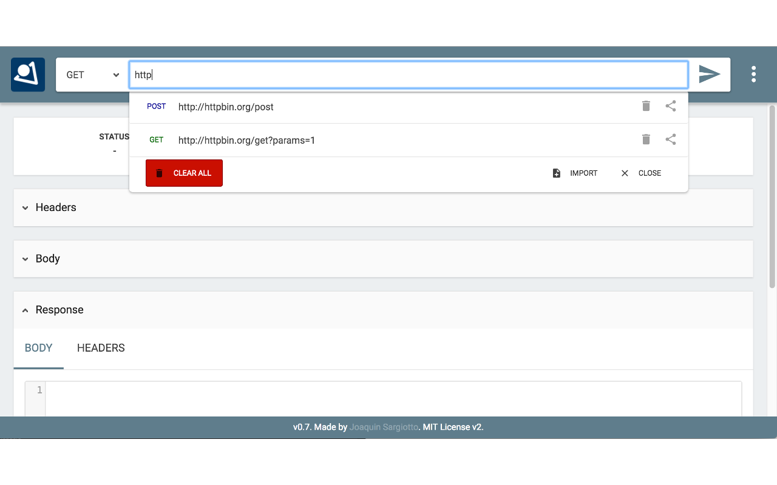Send the request with the paper plane icon
Image resolution: width=777 pixels, height=485 pixels.
click(709, 74)
